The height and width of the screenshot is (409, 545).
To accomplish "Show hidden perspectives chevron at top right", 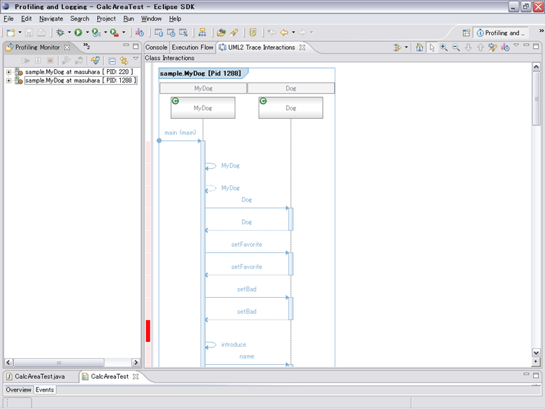I will point(542,31).
